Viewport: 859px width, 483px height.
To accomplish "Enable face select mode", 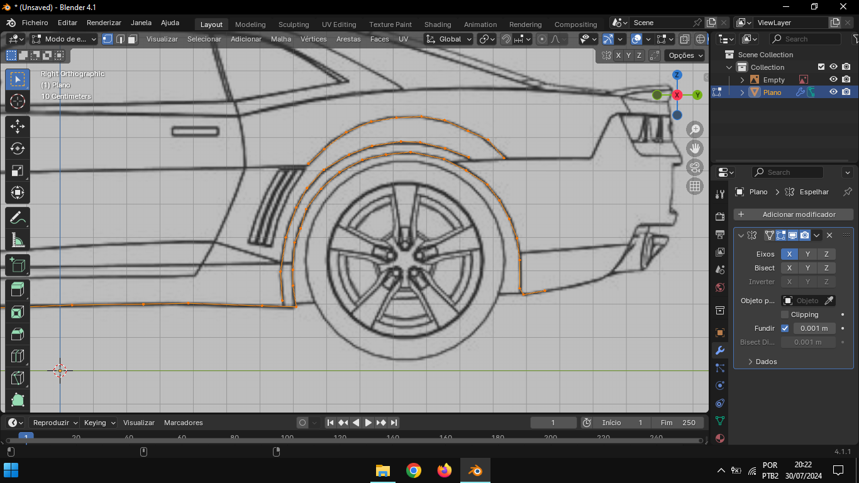I will (x=133, y=39).
